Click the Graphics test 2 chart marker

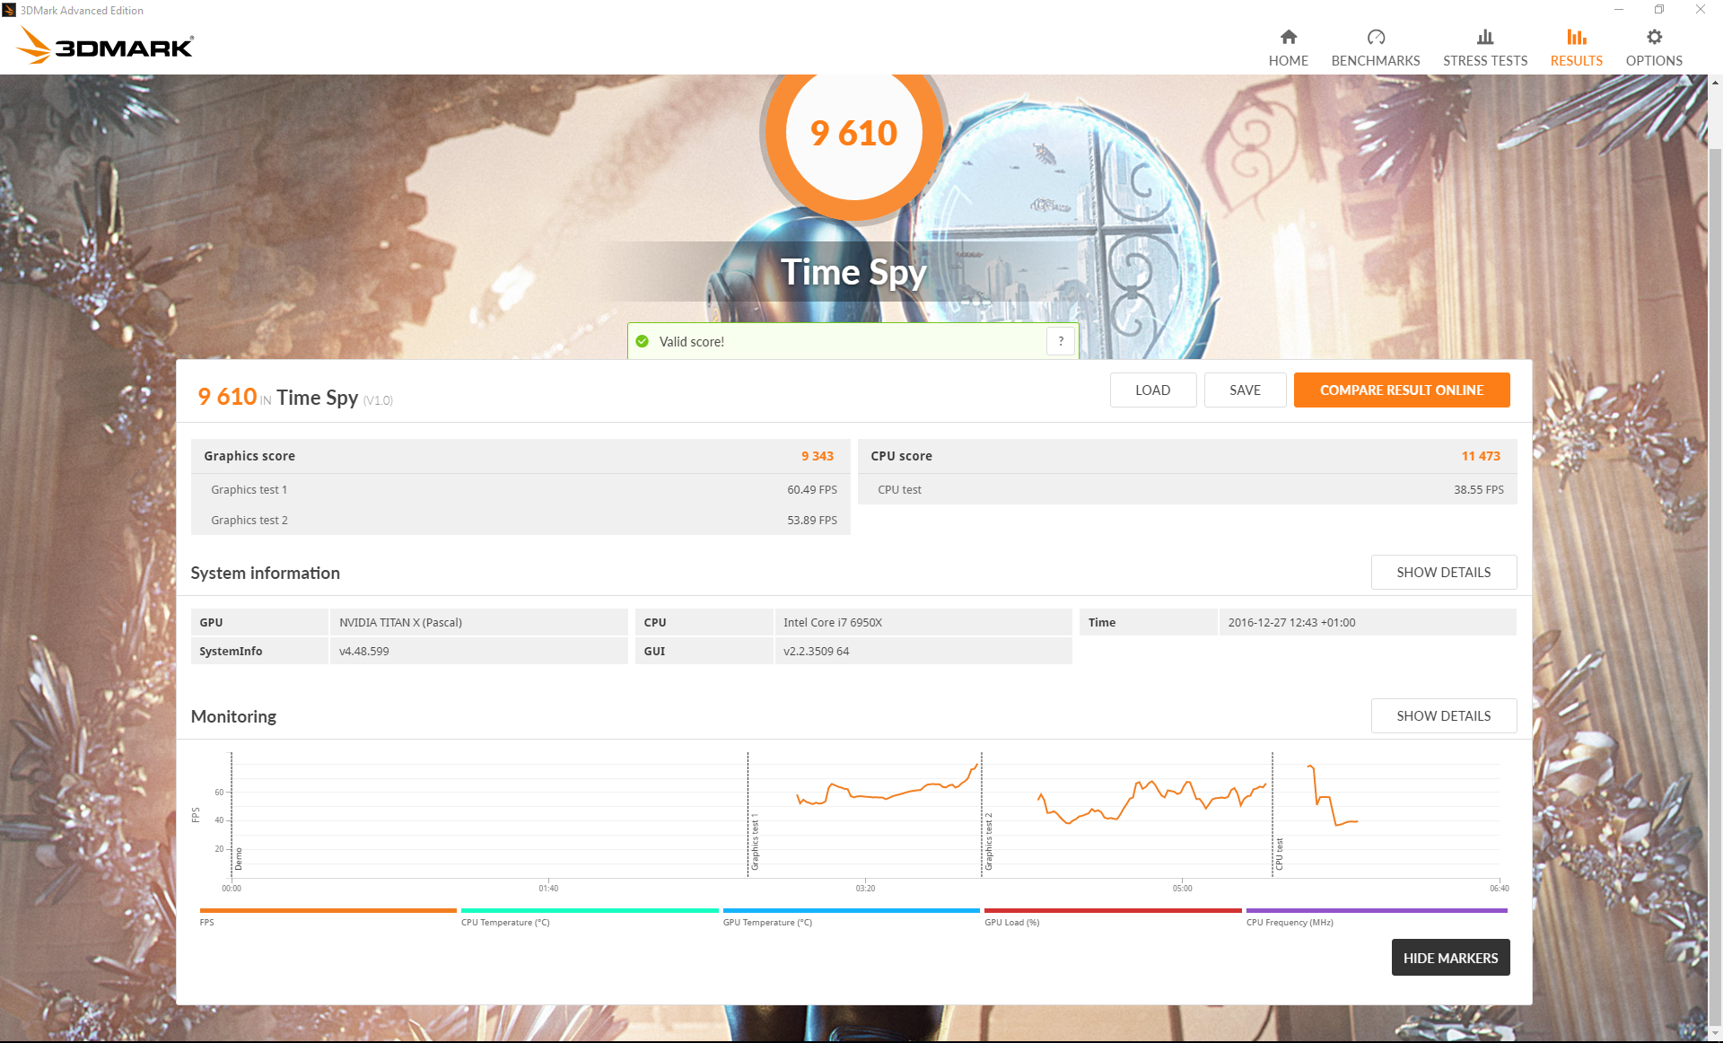pos(989,842)
